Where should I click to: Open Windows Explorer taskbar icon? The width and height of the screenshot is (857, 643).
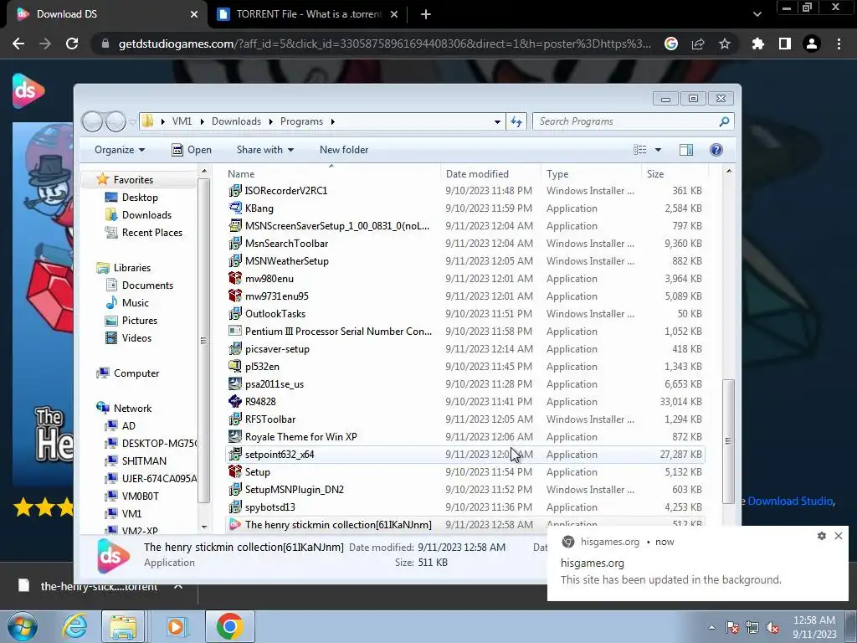[x=123, y=626]
